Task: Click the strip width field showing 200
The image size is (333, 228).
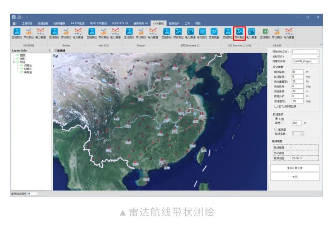Action: click(x=297, y=123)
